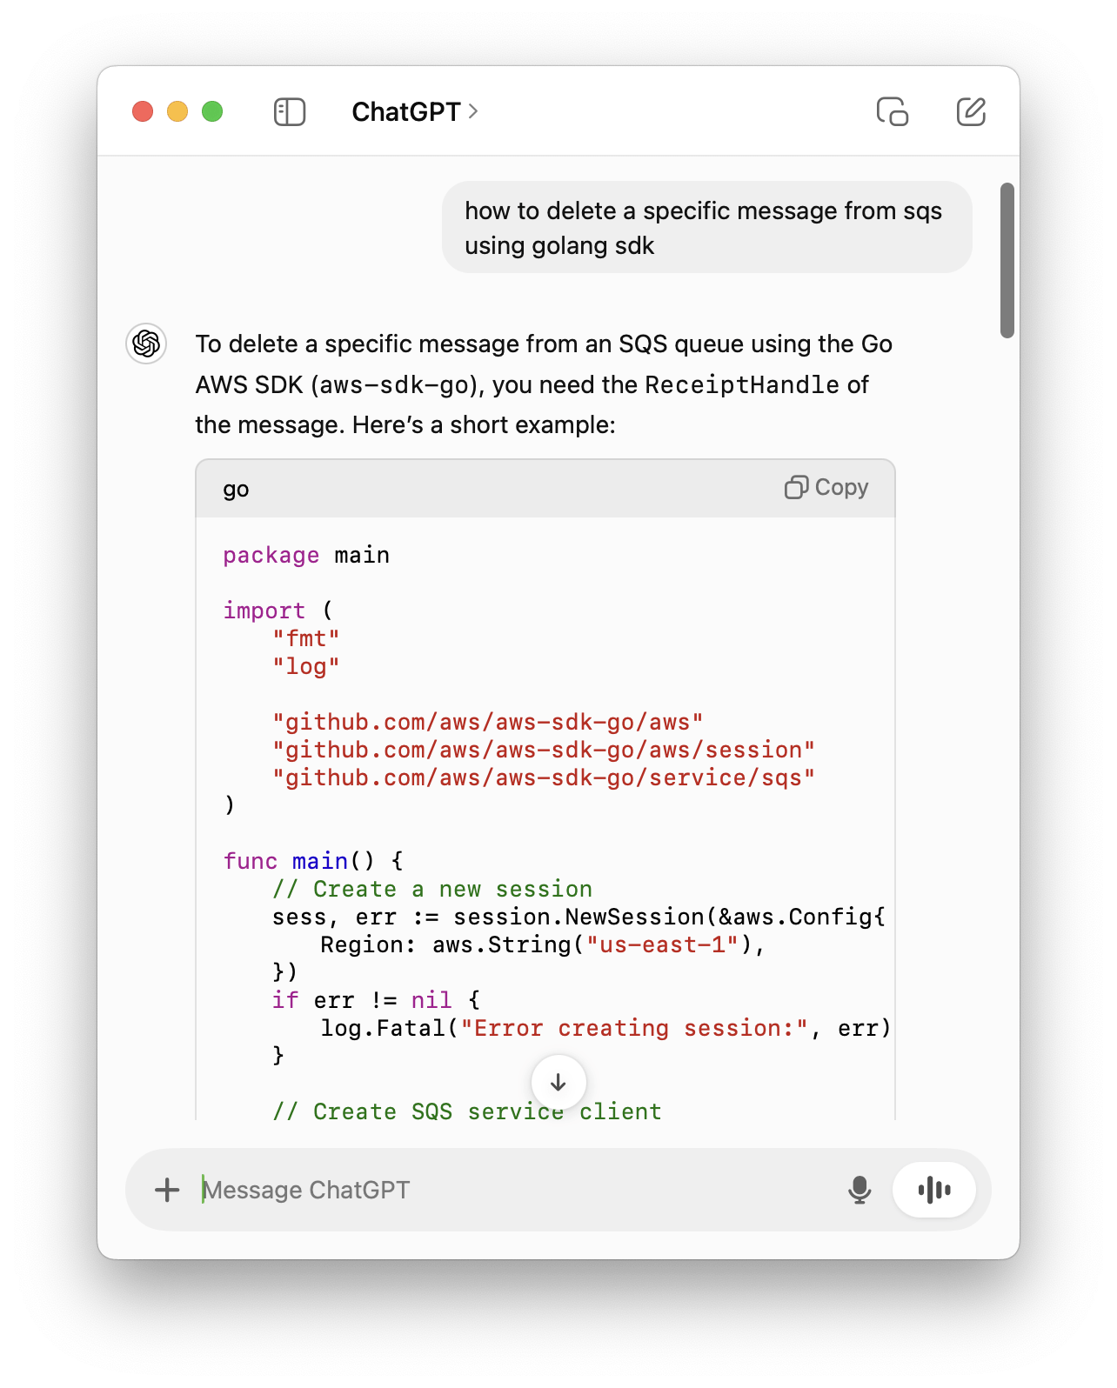The image size is (1117, 1388).
Task: Click the "package main" code line
Action: pos(306,555)
